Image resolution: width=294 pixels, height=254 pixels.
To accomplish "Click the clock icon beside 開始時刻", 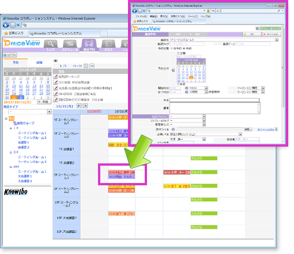I will click(186, 88).
